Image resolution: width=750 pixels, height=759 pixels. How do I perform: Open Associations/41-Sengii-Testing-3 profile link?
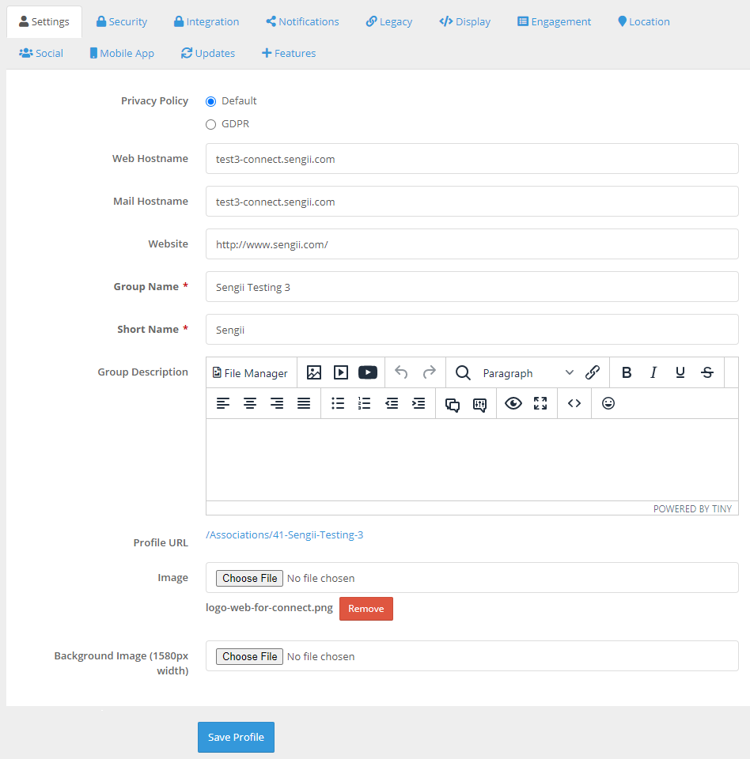tap(284, 535)
